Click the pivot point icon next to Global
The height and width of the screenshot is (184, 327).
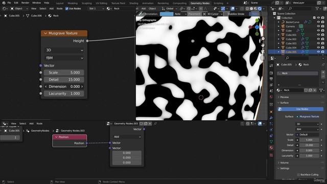click(x=181, y=9)
